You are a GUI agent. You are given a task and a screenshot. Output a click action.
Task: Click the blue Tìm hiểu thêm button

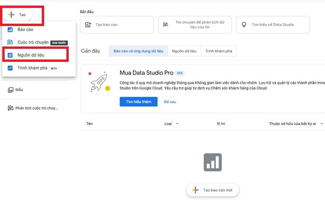(x=138, y=102)
